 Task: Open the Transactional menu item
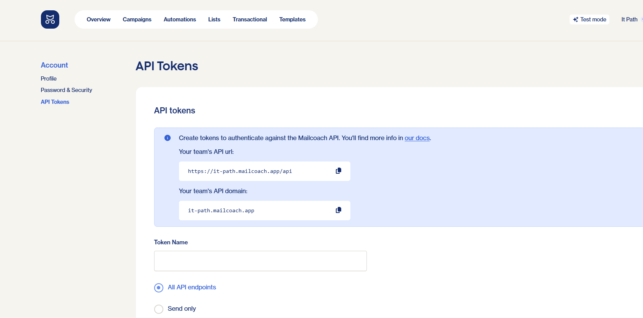point(250,19)
